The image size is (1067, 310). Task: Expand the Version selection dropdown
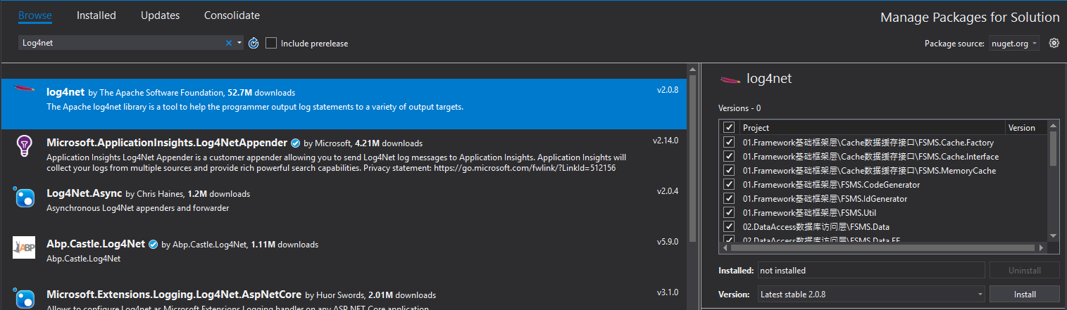(871, 294)
